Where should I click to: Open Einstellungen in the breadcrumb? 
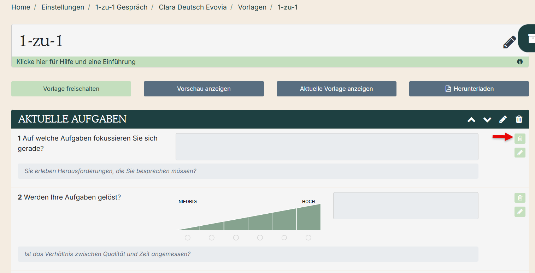(x=63, y=7)
